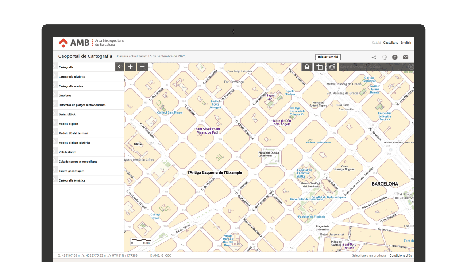Open the Condicions d'ús link

[x=401, y=255]
